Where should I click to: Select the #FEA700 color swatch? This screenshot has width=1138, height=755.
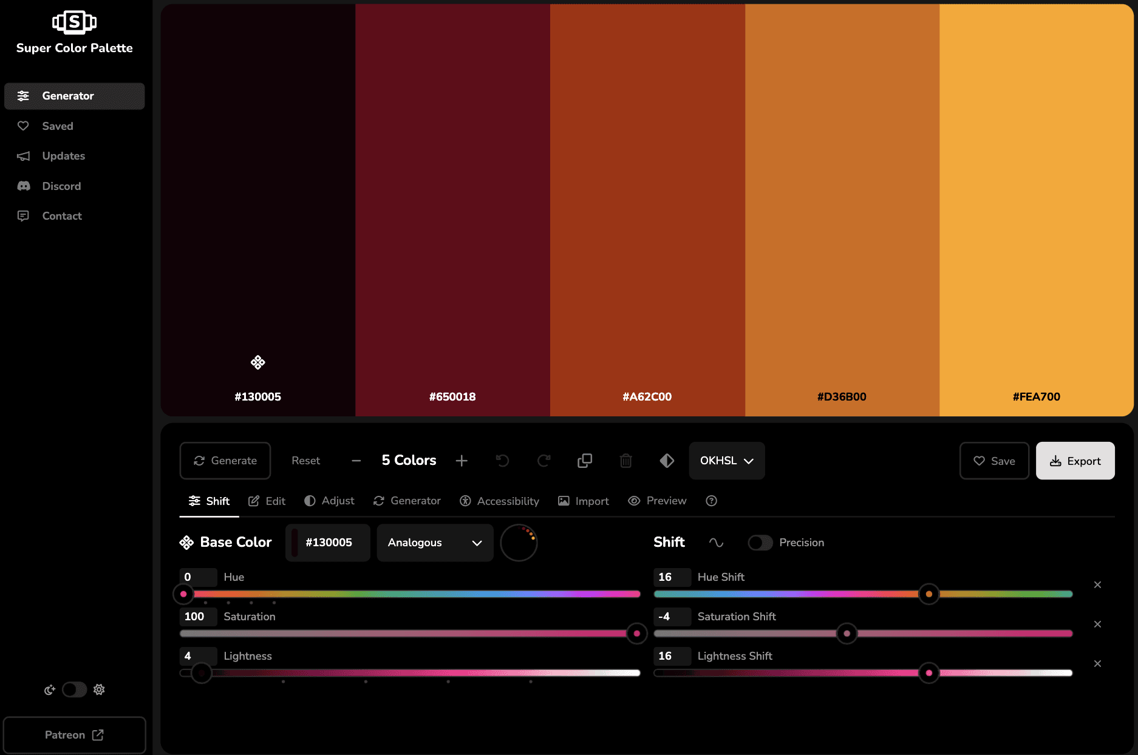pos(1037,210)
